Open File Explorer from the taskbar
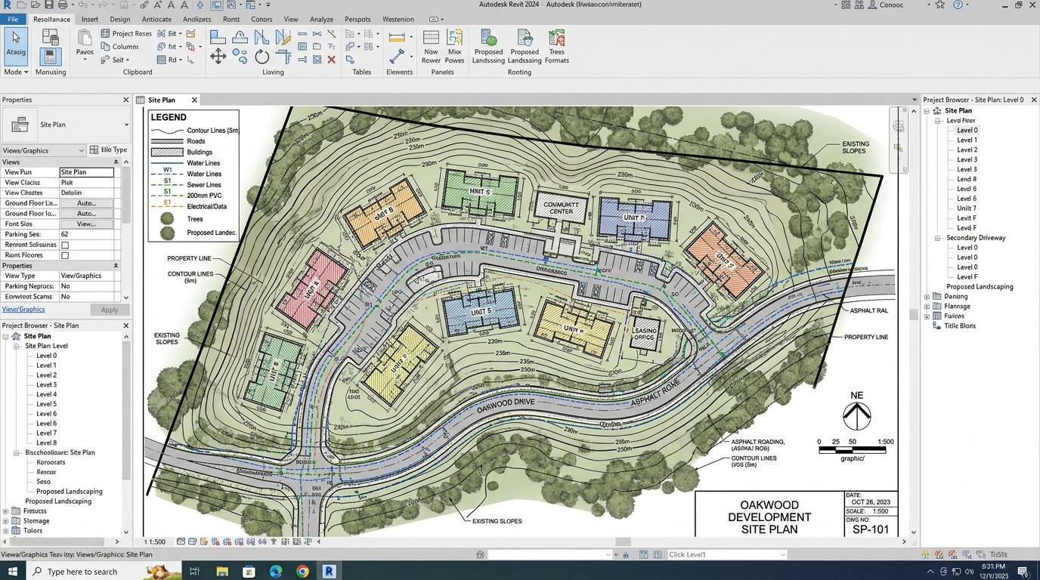 pos(222,572)
